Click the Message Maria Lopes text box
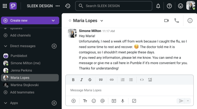197x109 pixels. (x=129, y=90)
